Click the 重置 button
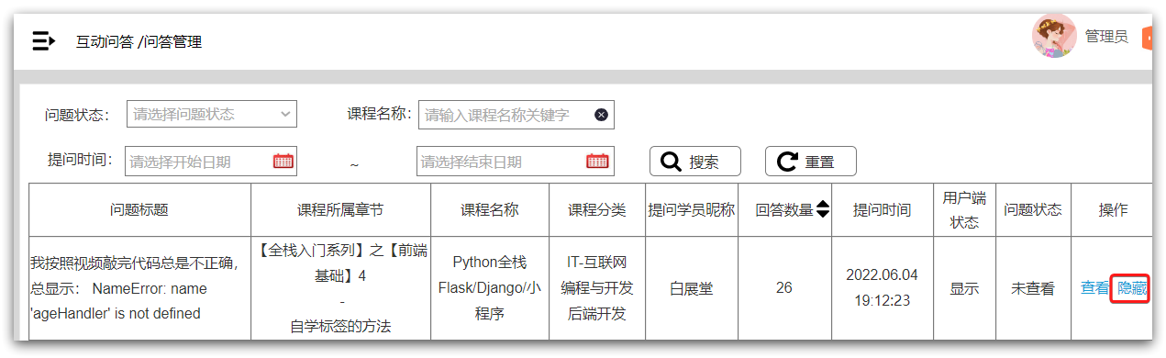The image size is (1166, 358). [811, 162]
